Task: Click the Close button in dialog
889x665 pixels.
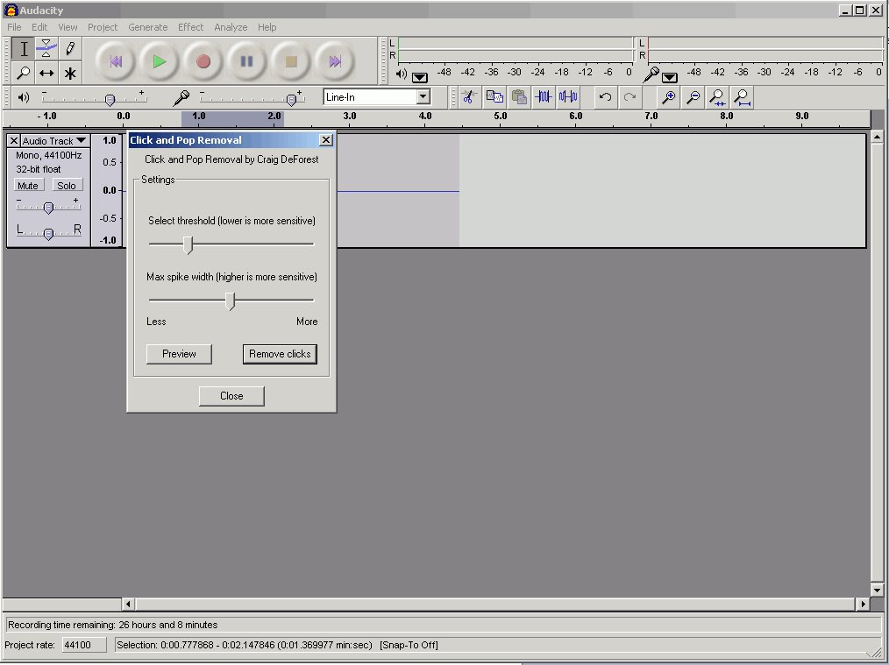Action: click(x=231, y=396)
